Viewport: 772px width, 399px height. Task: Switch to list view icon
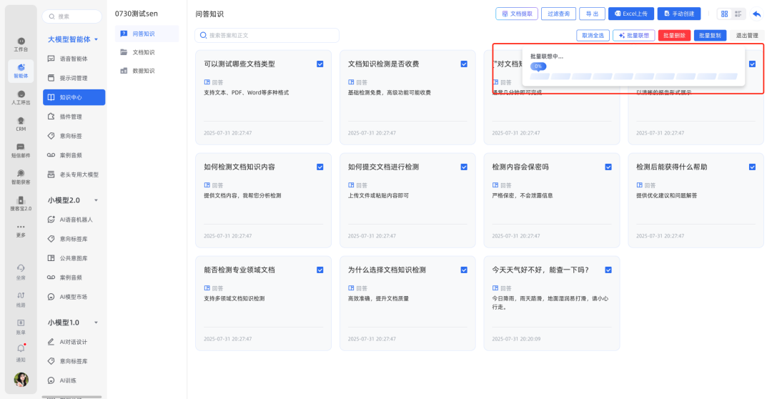pyautogui.click(x=739, y=14)
